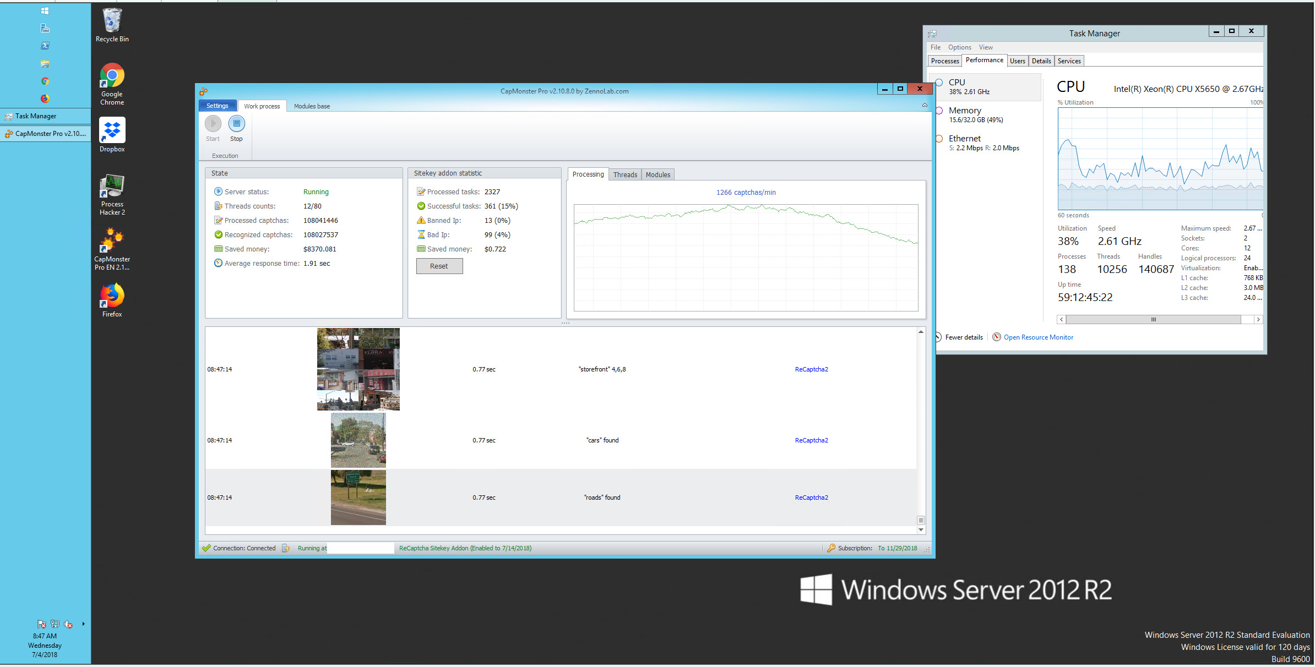
Task: Open File menu in Task Manager
Action: 936,47
